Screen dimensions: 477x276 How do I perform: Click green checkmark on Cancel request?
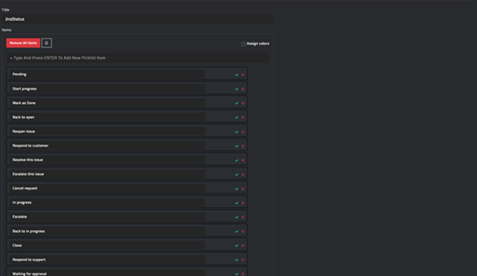[237, 188]
